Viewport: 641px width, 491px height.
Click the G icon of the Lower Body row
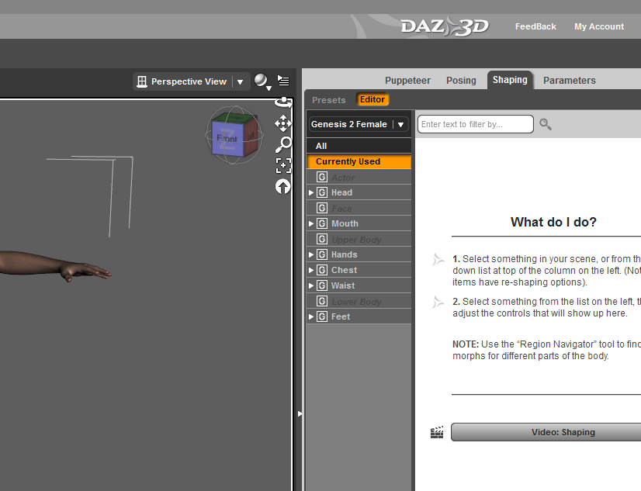click(x=322, y=301)
